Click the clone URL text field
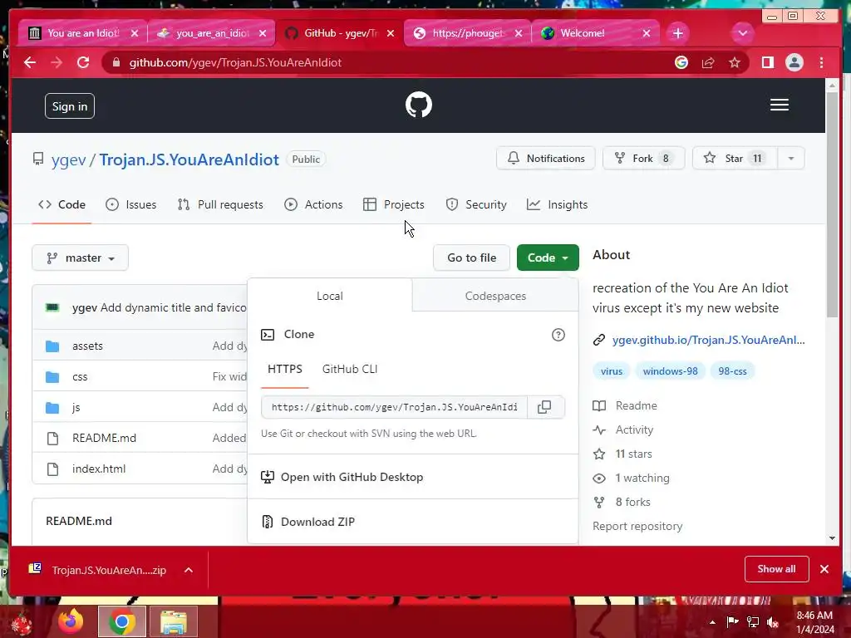 tap(395, 407)
